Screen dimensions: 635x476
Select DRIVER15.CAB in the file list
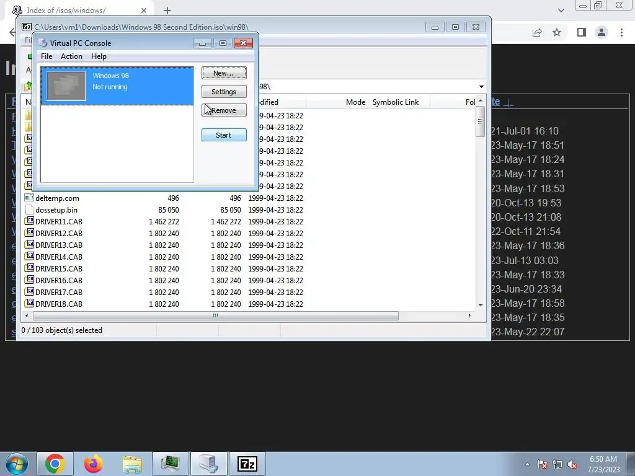pyautogui.click(x=59, y=268)
